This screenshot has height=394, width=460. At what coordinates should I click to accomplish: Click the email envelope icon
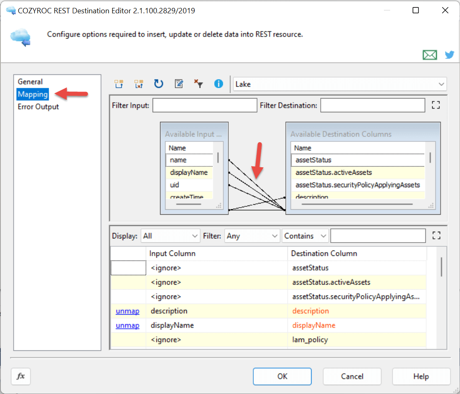pos(430,55)
